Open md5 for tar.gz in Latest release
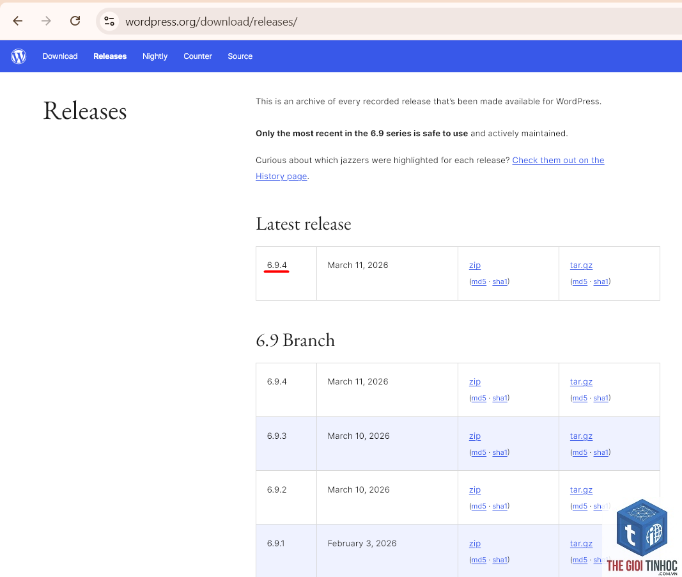 pos(580,282)
